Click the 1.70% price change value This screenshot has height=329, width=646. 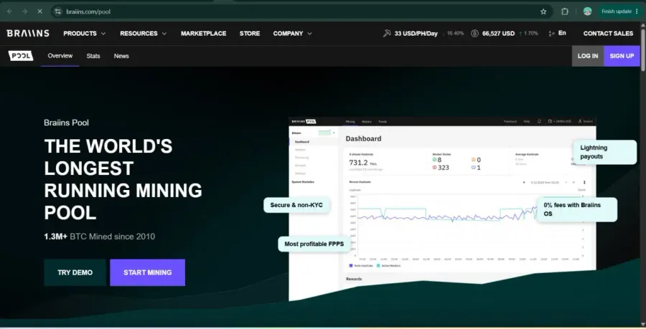531,33
